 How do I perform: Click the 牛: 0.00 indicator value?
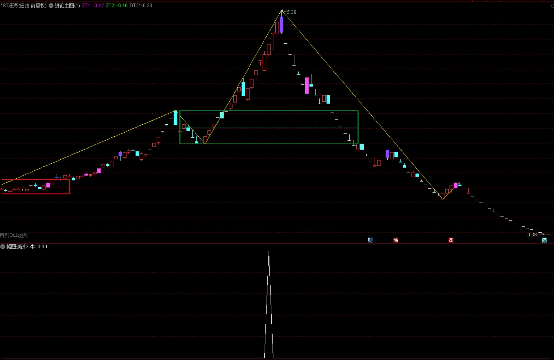coord(39,247)
